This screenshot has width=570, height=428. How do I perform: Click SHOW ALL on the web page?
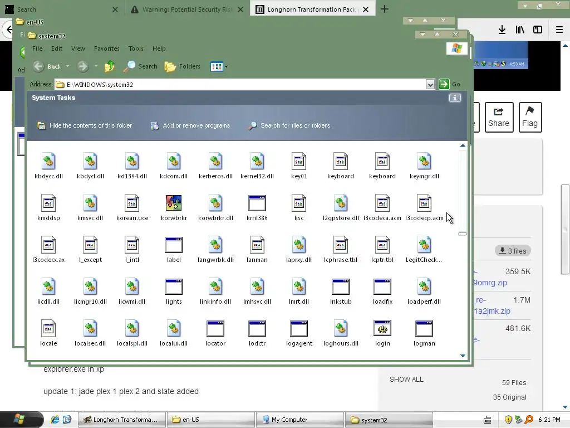(406, 379)
